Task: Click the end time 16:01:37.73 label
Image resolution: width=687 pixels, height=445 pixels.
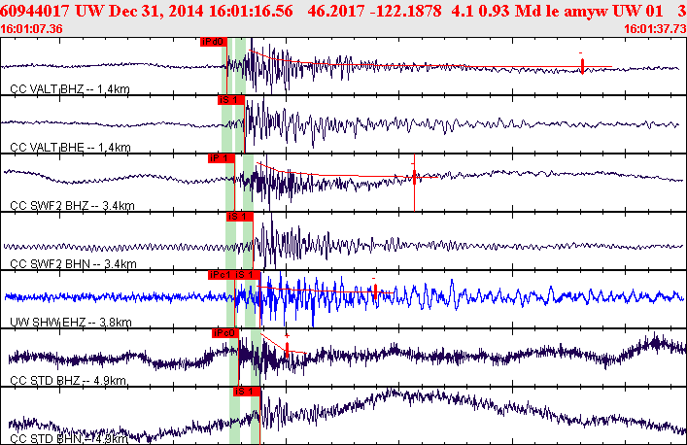Action: click(x=655, y=29)
